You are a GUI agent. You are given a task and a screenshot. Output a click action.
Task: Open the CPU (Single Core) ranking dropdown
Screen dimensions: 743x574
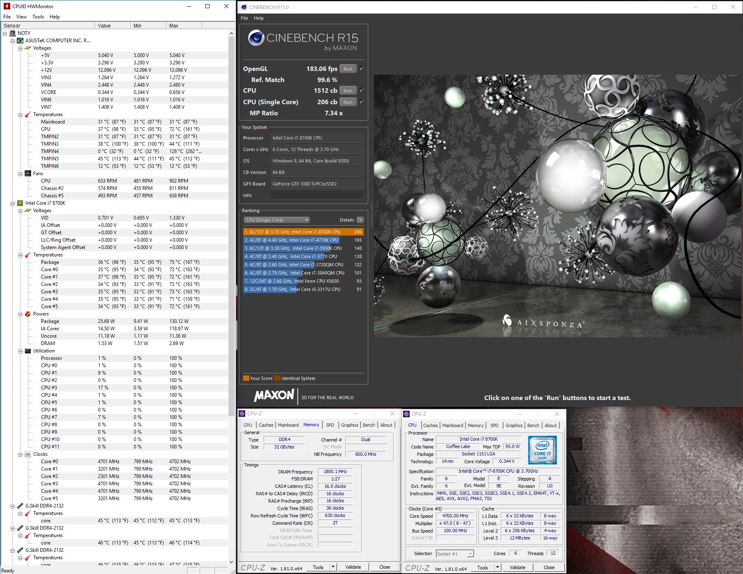(x=277, y=220)
